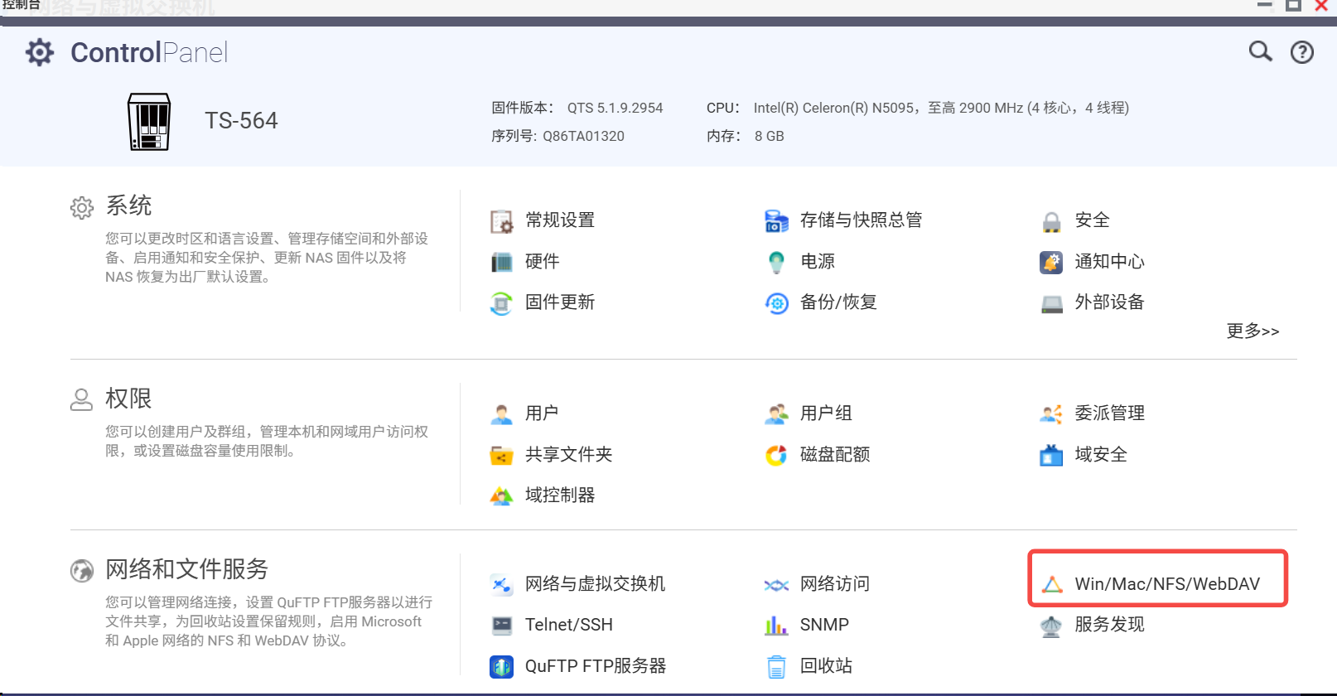Click the 权限 person section icon
1337x696 pixels.
(x=81, y=399)
